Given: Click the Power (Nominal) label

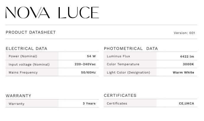Looking at the screenshot, I should point(23,56).
